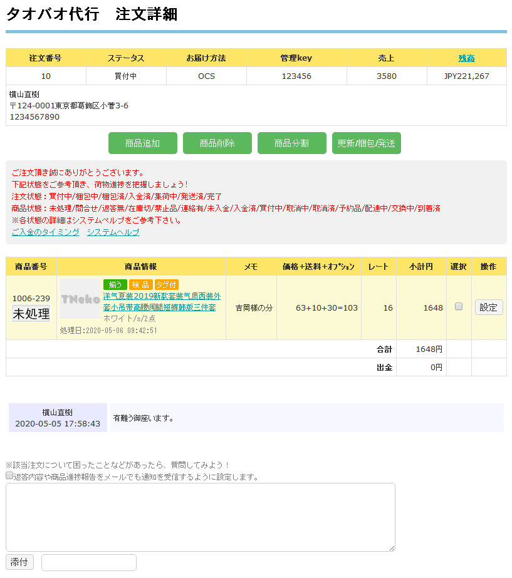Click the 操作 column header
This screenshot has height=578, width=512.
[x=489, y=267]
